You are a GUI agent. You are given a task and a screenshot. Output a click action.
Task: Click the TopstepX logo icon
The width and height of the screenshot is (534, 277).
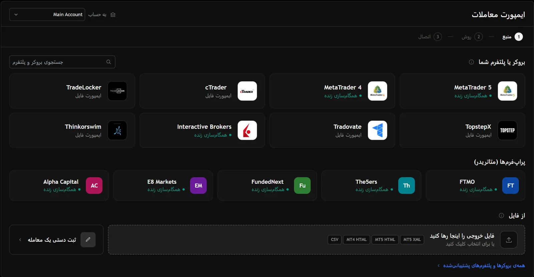tap(507, 130)
